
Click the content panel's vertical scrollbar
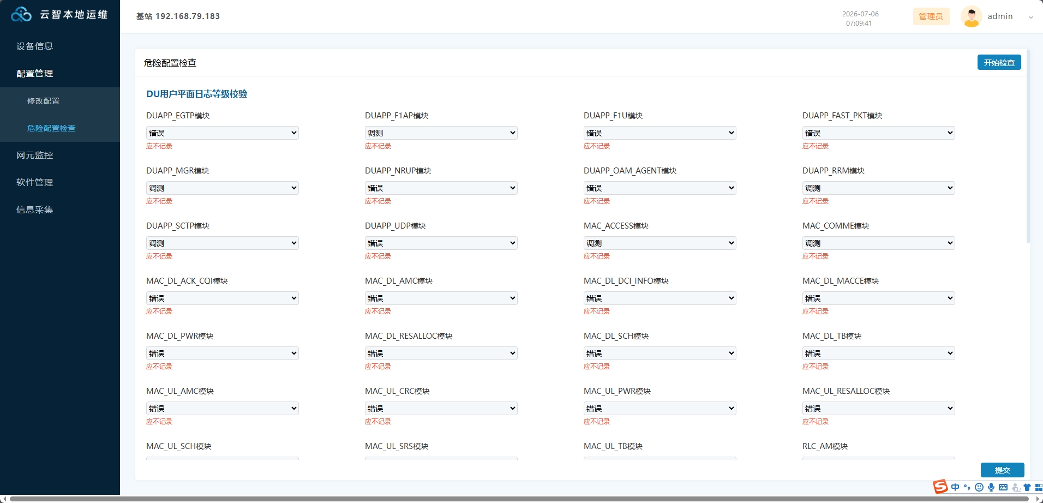coord(1028,146)
